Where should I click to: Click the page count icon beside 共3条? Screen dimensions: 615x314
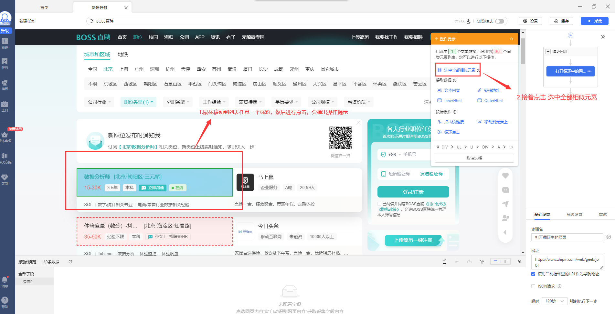click(468, 21)
